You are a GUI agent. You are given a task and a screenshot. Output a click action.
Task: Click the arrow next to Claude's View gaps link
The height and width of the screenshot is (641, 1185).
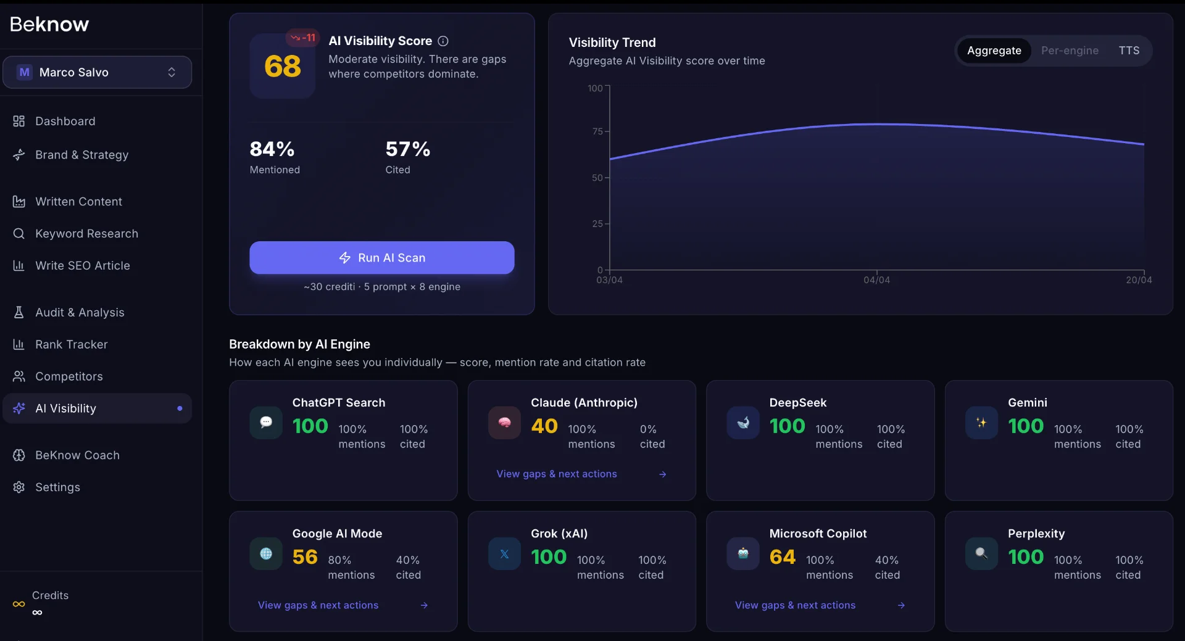(662, 474)
